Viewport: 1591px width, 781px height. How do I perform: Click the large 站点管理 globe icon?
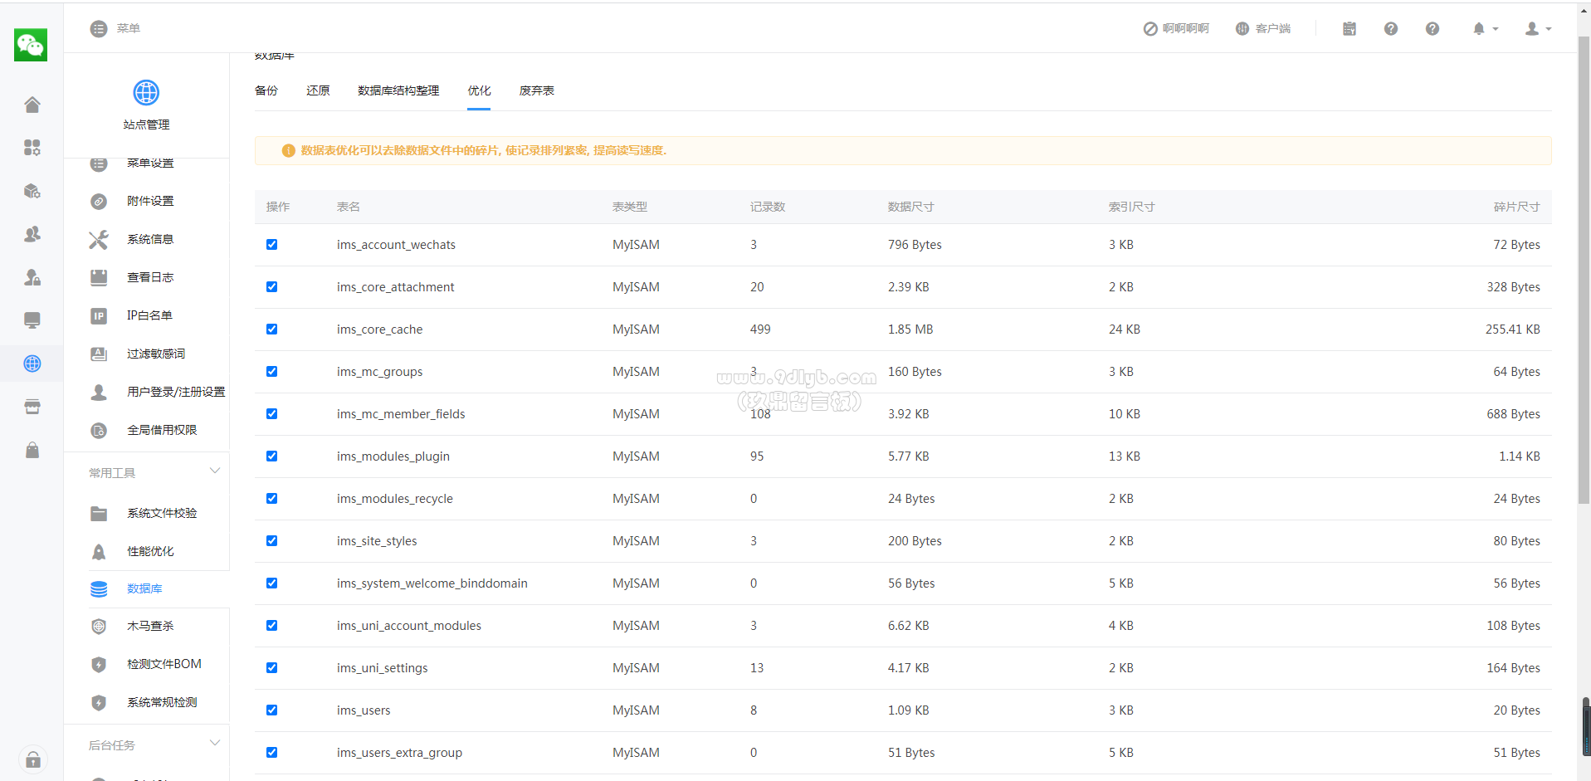[x=146, y=92]
